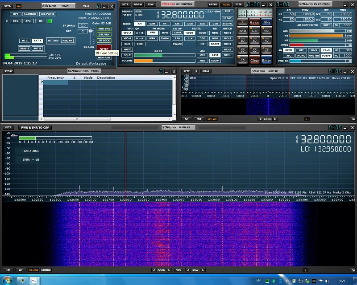Open RDSW from RX Control title bar
Image resolution: width=357 pixels, height=285 pixels.
138,4
